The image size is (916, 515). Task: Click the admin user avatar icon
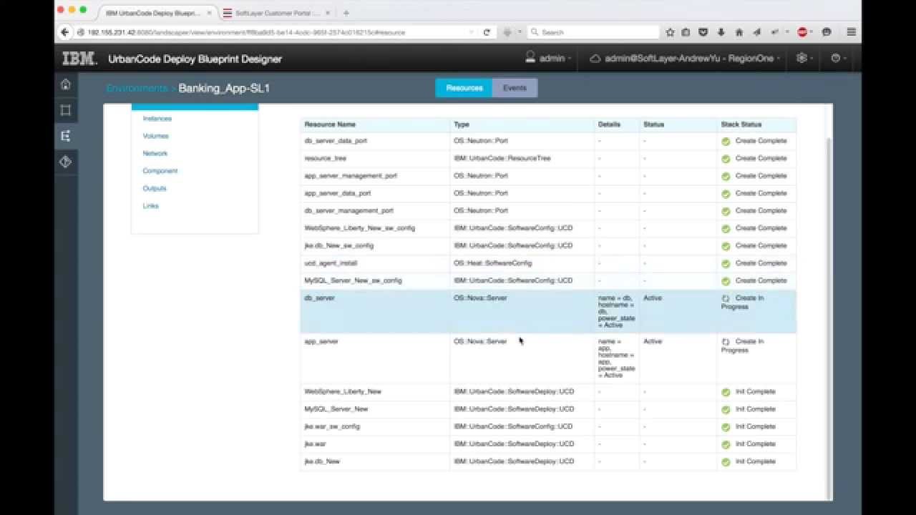530,57
